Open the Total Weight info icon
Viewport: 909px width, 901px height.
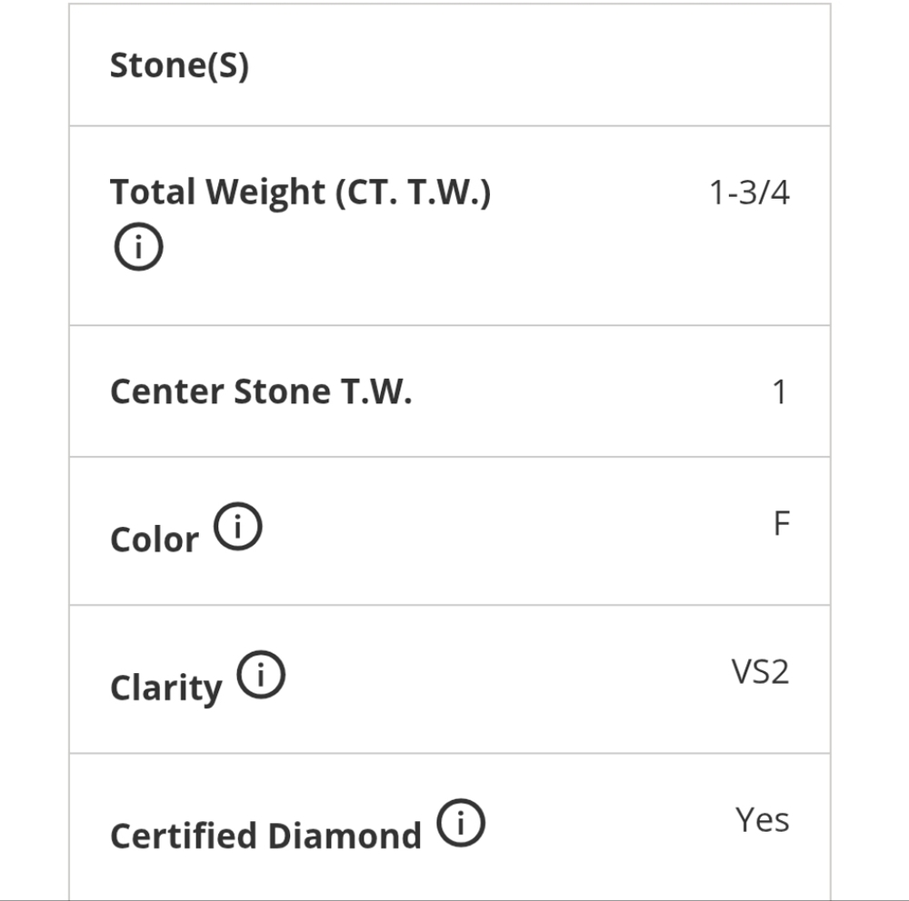click(x=138, y=246)
